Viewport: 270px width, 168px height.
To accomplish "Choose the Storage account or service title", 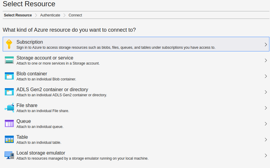I will pos(45,58).
